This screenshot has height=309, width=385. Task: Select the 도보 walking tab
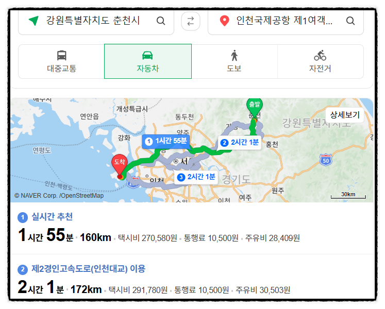click(x=234, y=61)
